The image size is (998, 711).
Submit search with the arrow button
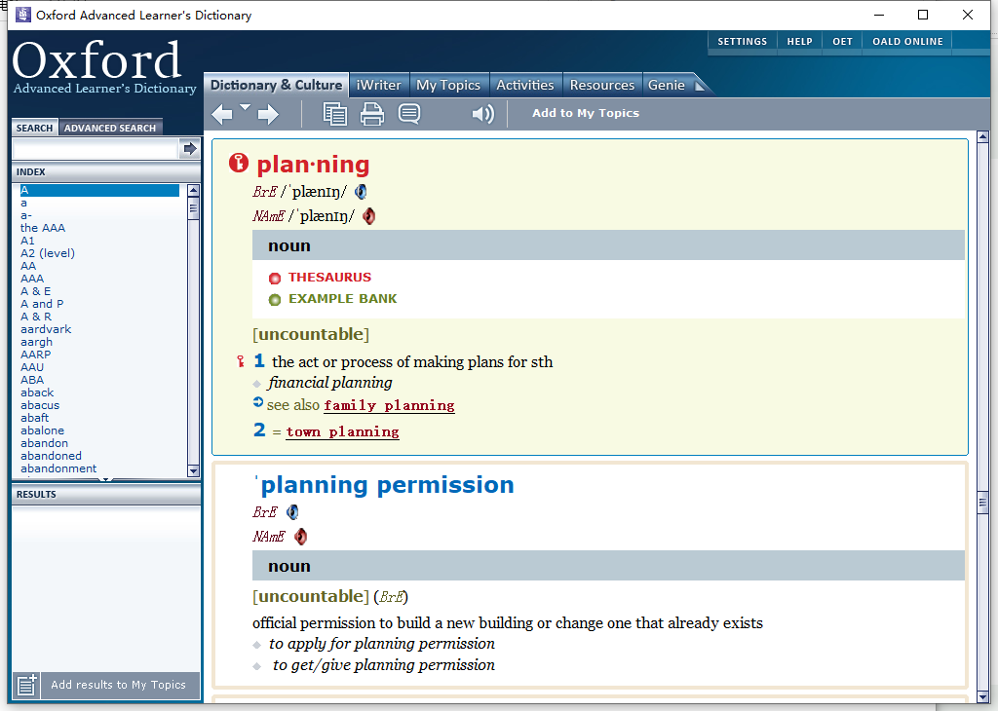[190, 149]
